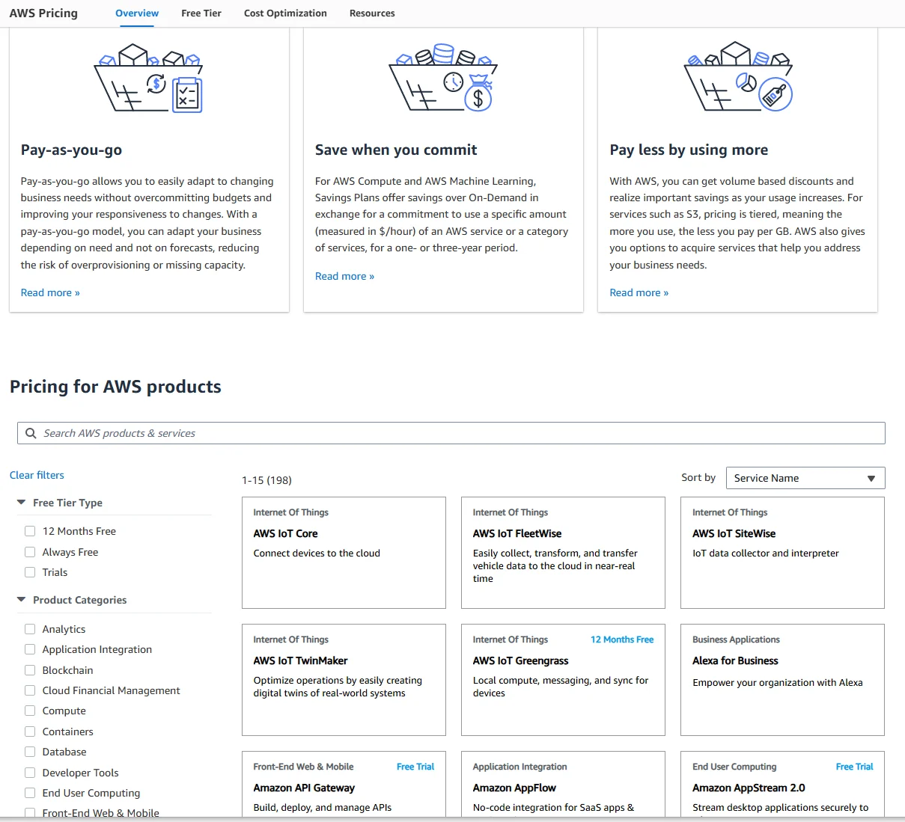
Task: Click Read more under Save when you commit
Action: pos(344,276)
